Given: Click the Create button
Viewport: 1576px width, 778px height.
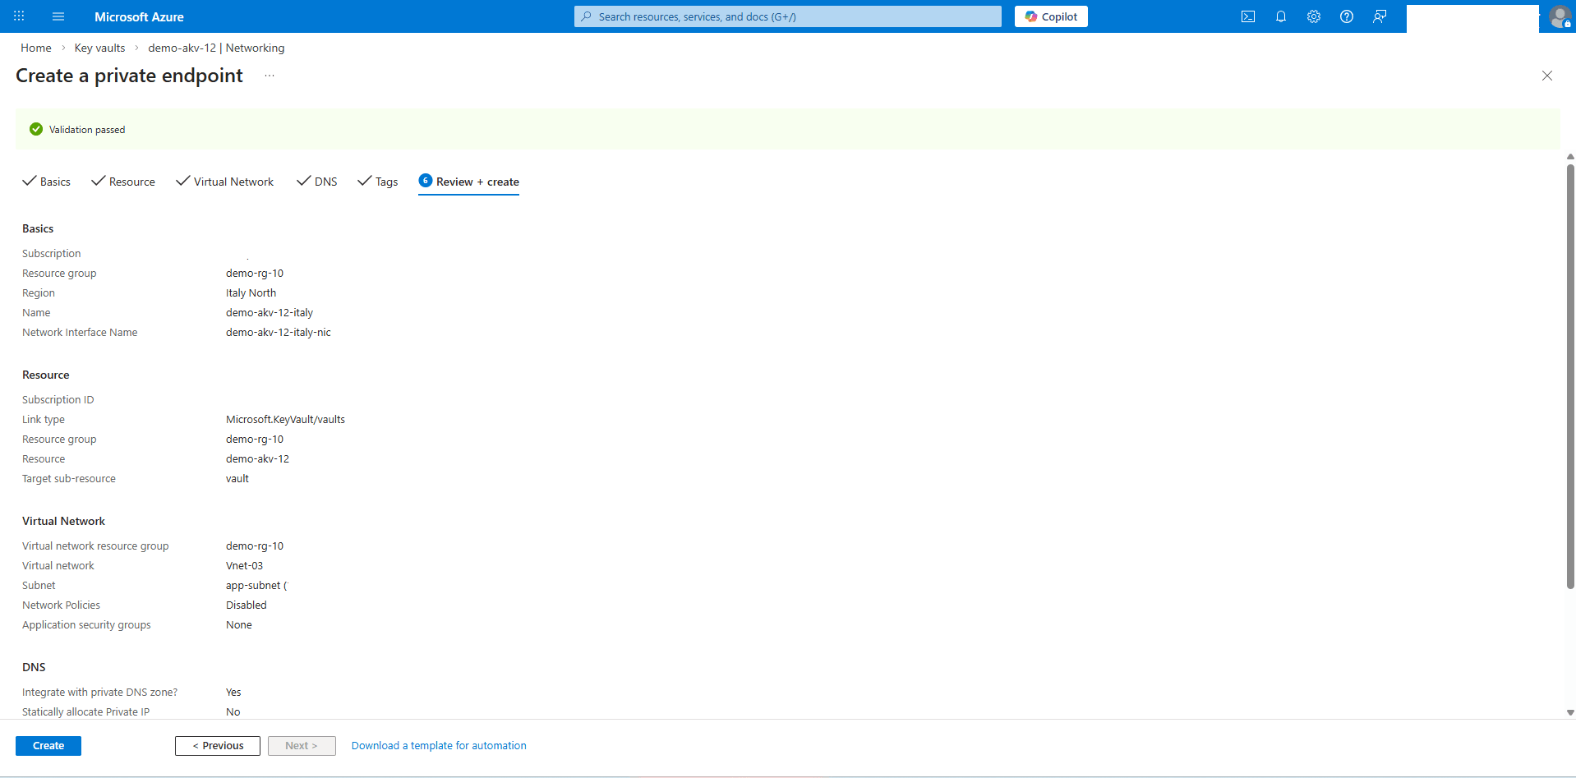Looking at the screenshot, I should coord(48,745).
